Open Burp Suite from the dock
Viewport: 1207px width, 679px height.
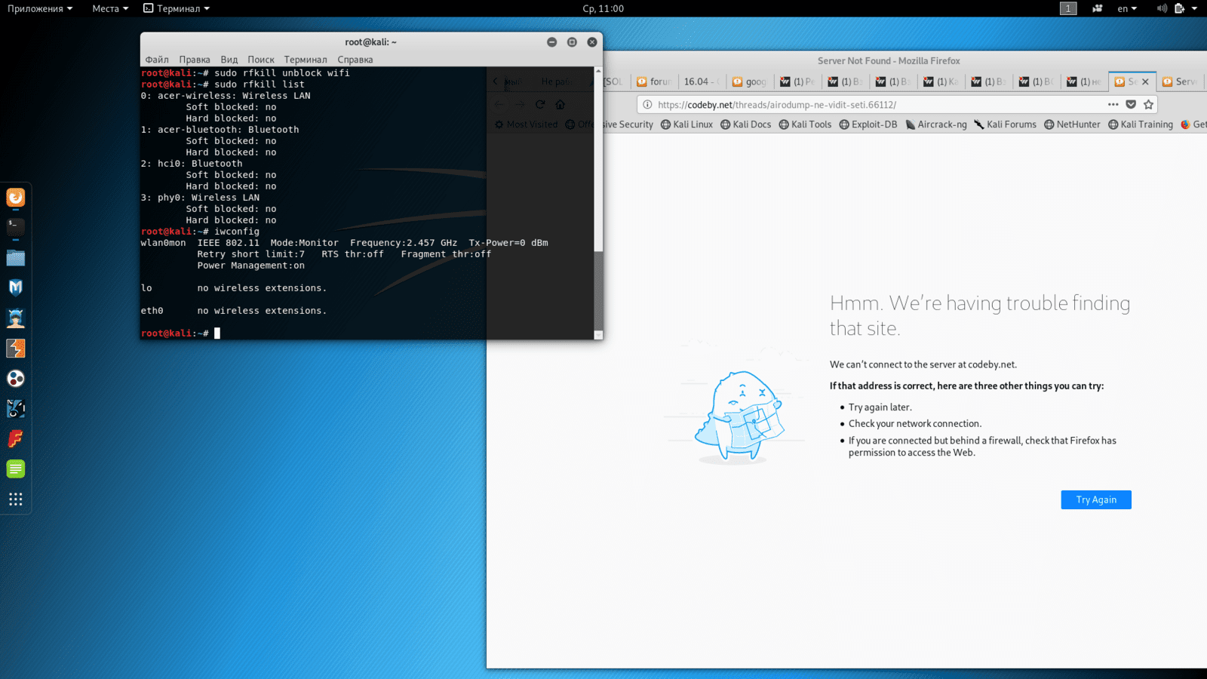pyautogui.click(x=16, y=348)
